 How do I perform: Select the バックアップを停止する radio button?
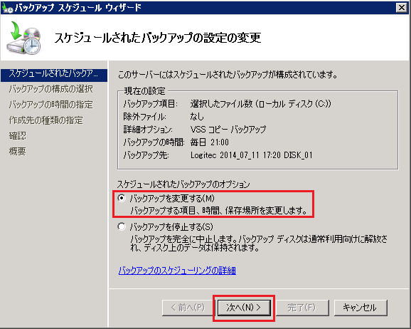122,226
